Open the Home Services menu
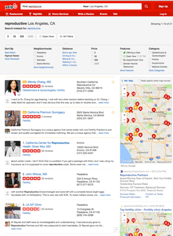Image resolution: width=173 pixels, height=236 pixels. [x=58, y=14]
